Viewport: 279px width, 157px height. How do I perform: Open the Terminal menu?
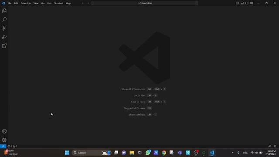coord(59,3)
